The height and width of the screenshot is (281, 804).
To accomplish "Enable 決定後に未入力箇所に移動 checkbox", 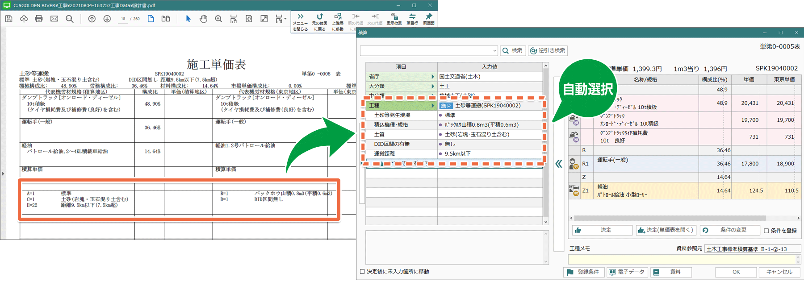I will pyautogui.click(x=362, y=272).
